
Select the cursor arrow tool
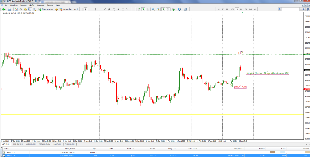click(85, 9)
